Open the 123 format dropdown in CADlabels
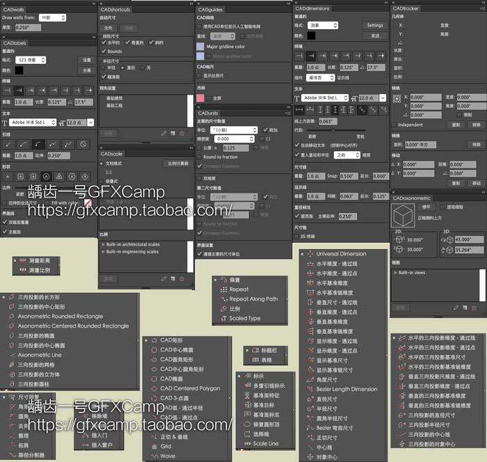 31,60
